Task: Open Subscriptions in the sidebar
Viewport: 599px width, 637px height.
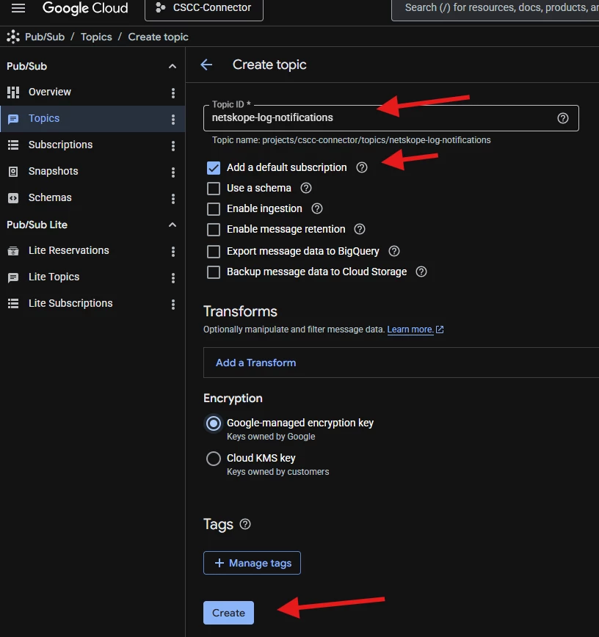Action: click(60, 145)
